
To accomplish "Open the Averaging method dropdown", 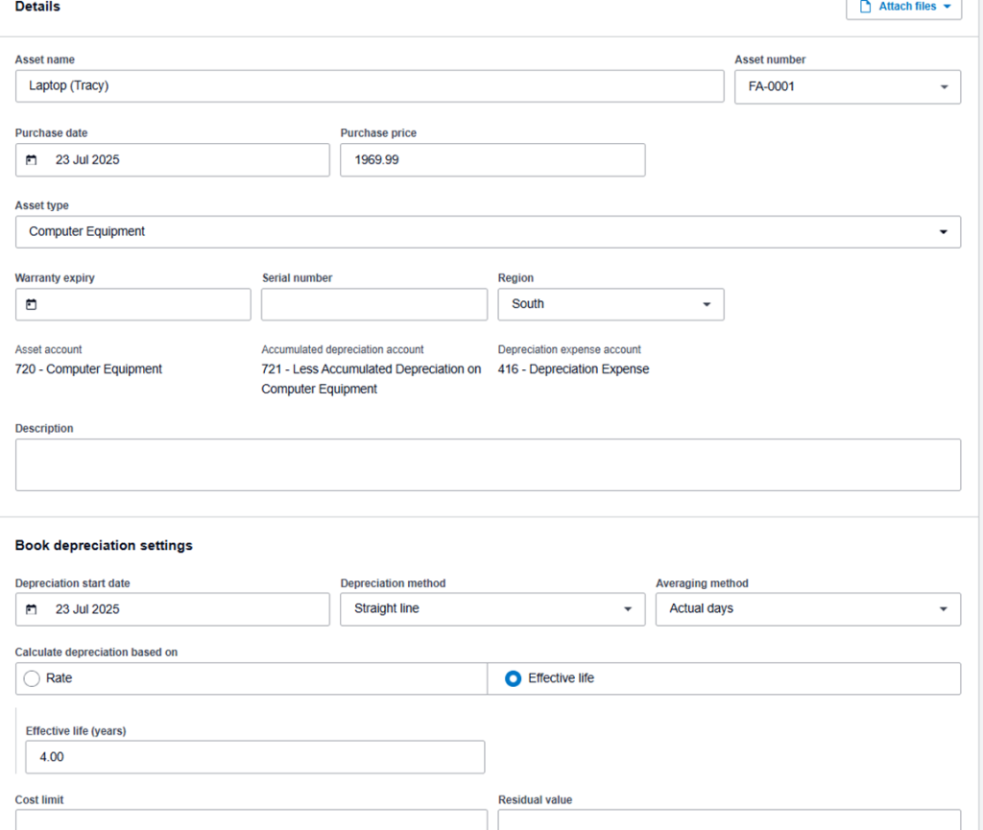I will 943,609.
